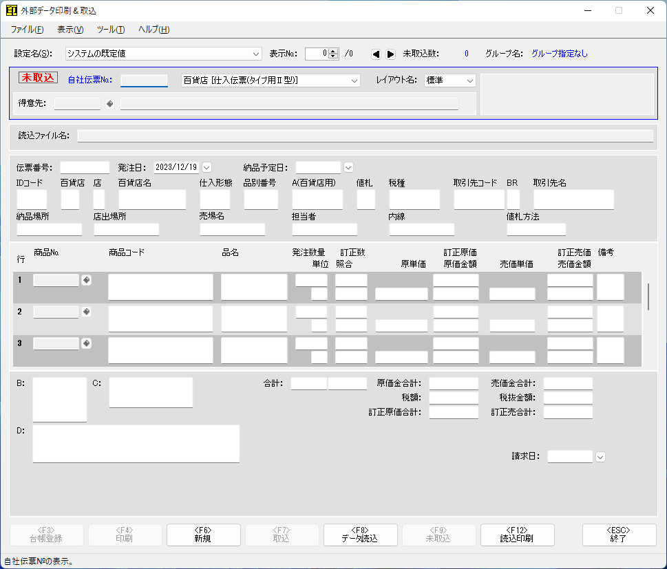Click row 1 商品No. field
The width and height of the screenshot is (667, 569).
(x=56, y=280)
